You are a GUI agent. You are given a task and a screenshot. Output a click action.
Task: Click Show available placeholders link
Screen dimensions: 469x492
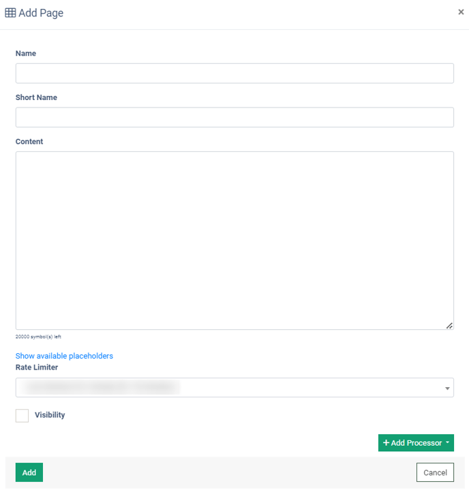tap(64, 356)
